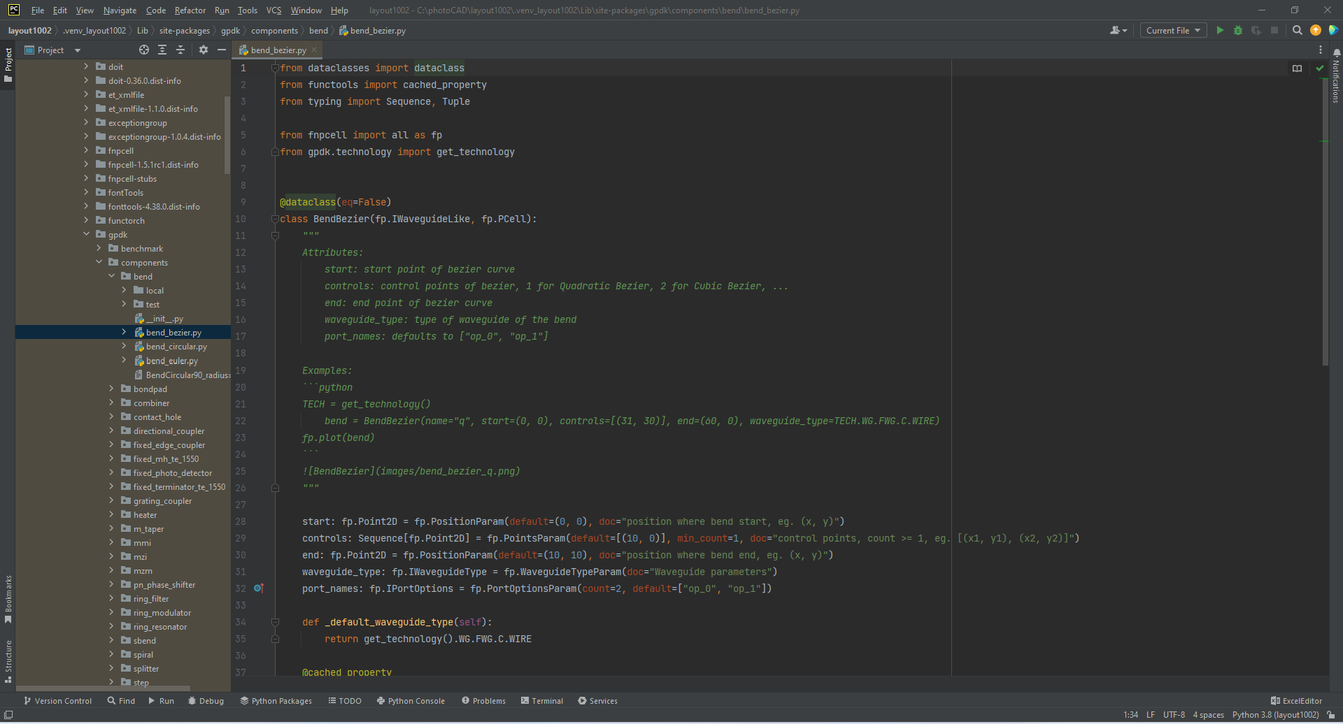
Task: Click the IDE update arrow icon
Action: 1316,30
